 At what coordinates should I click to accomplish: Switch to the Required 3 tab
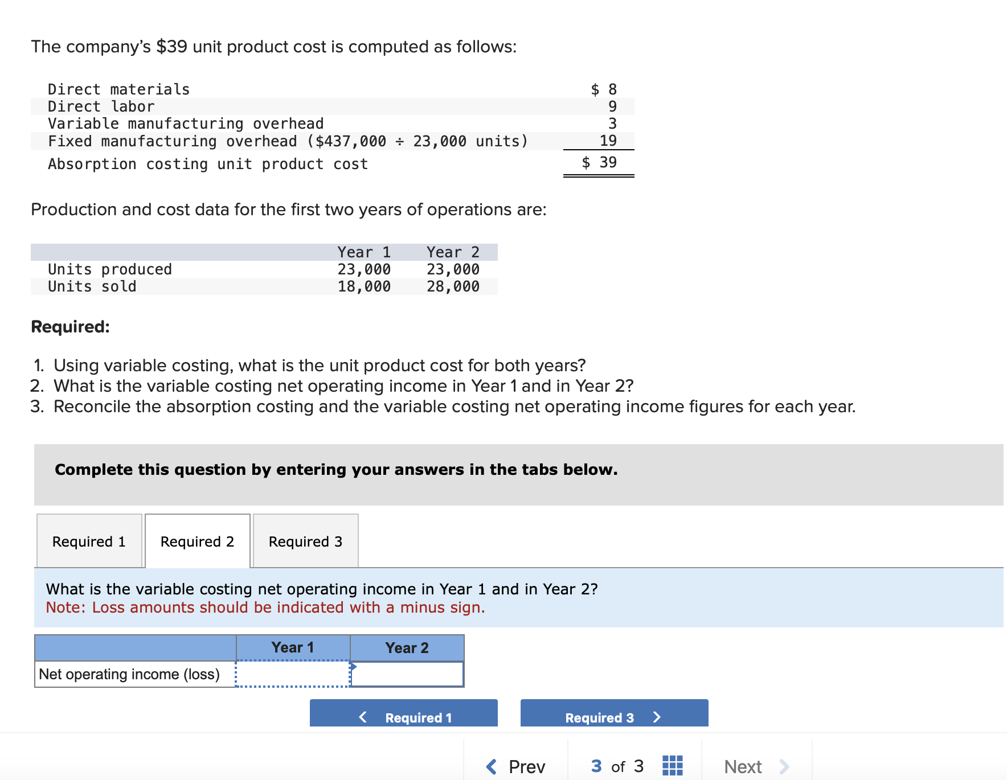pyautogui.click(x=305, y=541)
